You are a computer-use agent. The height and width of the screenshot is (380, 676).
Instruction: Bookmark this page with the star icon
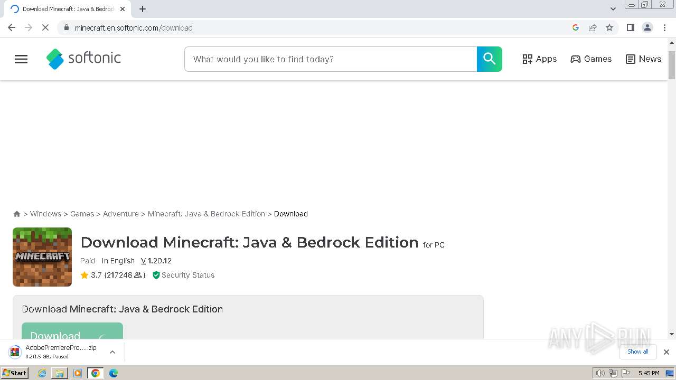click(609, 27)
